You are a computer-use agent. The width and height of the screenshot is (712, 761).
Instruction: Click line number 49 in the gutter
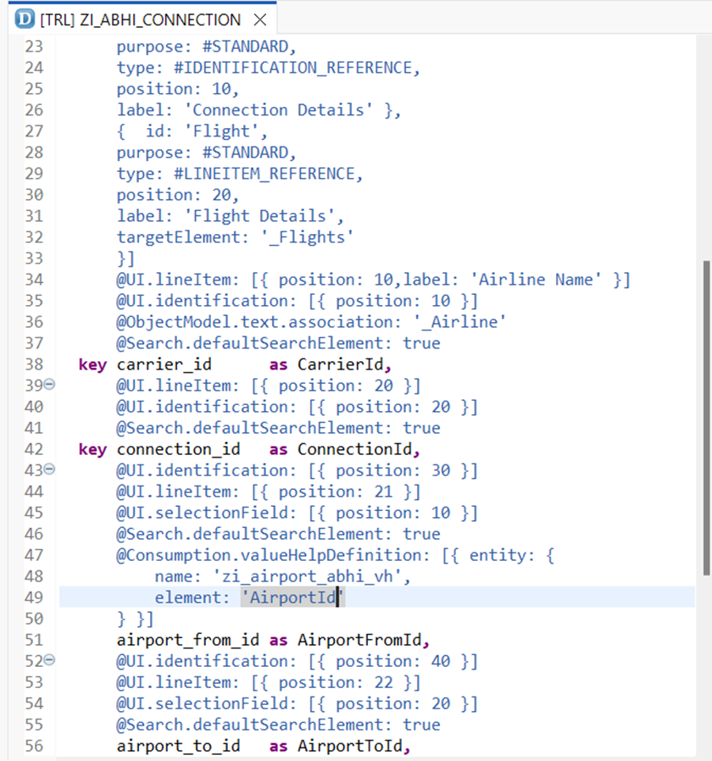pyautogui.click(x=32, y=597)
